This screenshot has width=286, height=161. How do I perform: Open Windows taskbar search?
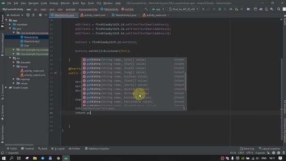pyautogui.click(x=11, y=158)
